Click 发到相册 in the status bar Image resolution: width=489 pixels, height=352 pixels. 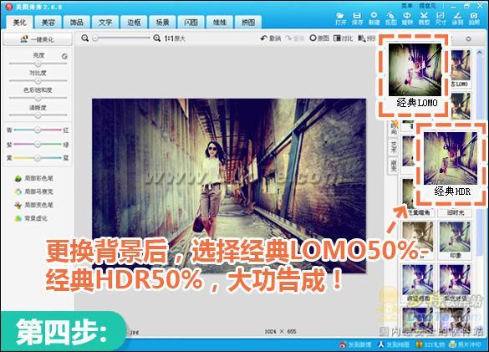tap(394, 344)
